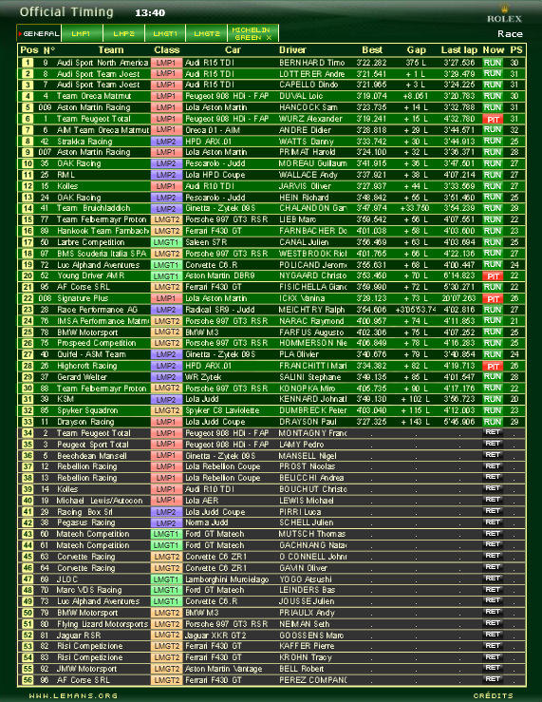The height and width of the screenshot is (702, 542).
Task: Click the LMP1 class badge in position 1
Action: click(x=166, y=63)
